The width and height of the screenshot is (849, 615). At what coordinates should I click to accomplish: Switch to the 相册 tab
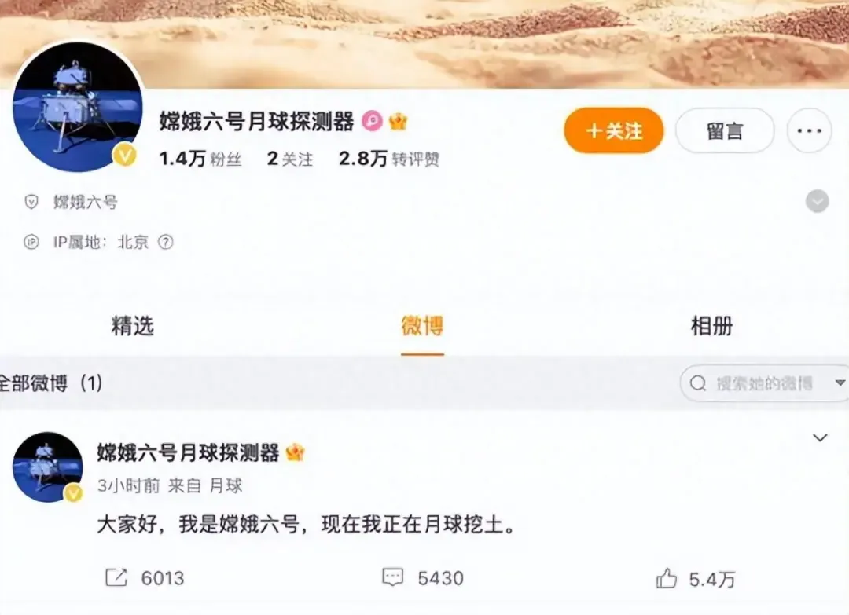(711, 326)
